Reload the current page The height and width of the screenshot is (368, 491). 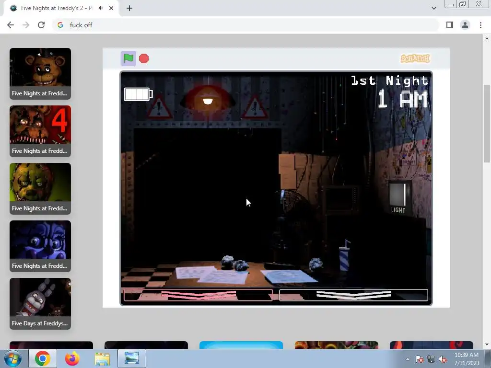[41, 25]
